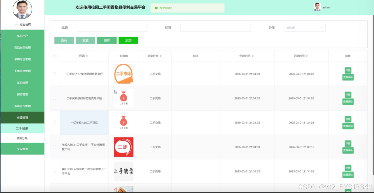
Task: Expand the 求购专区管理 sidebar menu
Action: [22, 59]
